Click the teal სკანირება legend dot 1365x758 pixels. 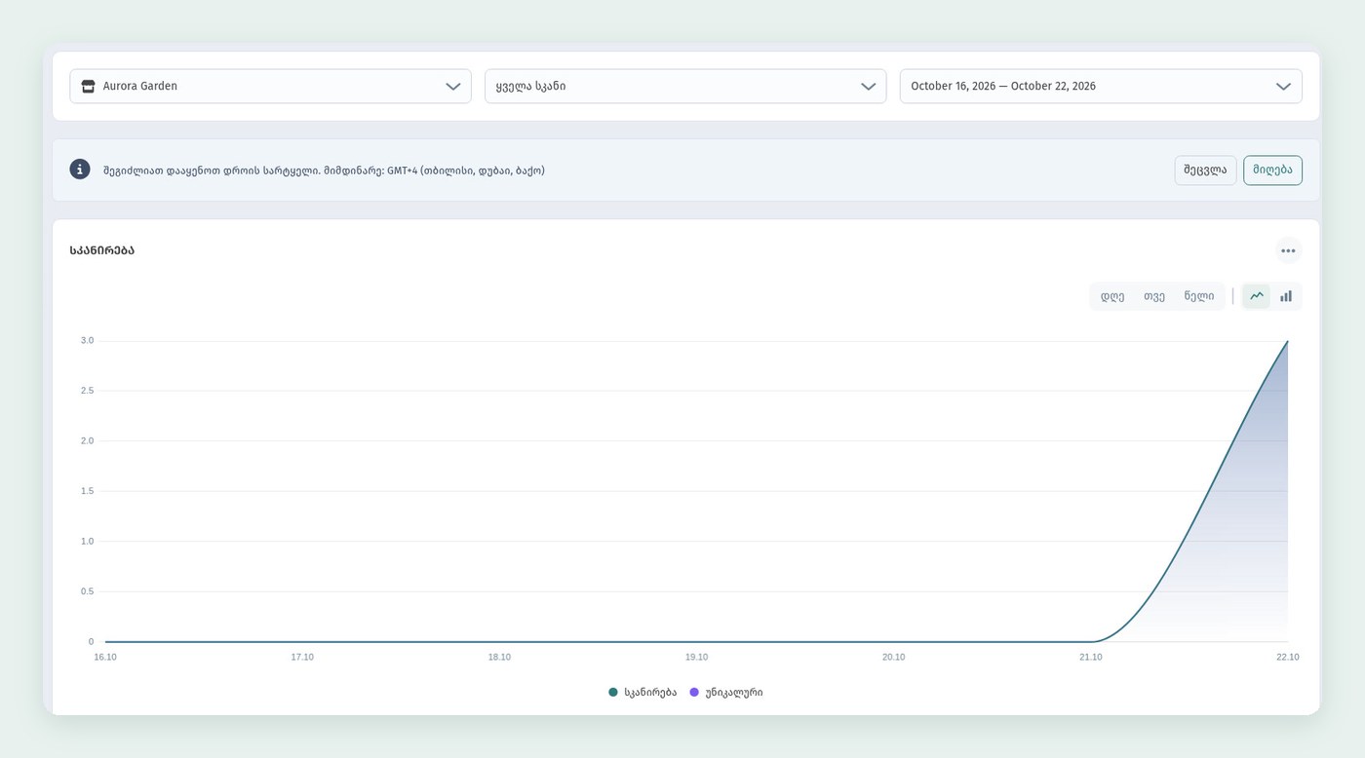613,692
